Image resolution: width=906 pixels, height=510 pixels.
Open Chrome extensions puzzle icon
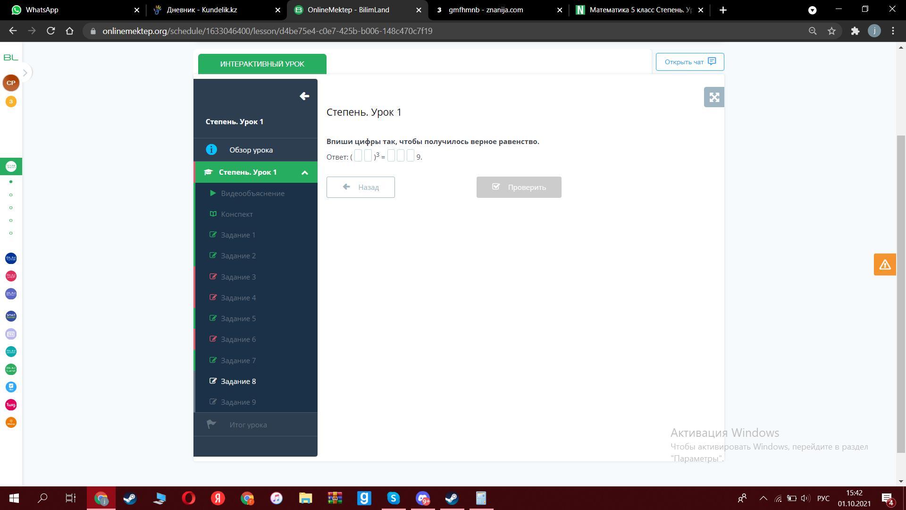click(x=855, y=31)
